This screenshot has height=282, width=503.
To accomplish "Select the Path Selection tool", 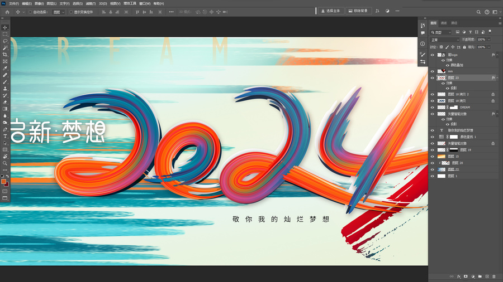I will pos(5,143).
